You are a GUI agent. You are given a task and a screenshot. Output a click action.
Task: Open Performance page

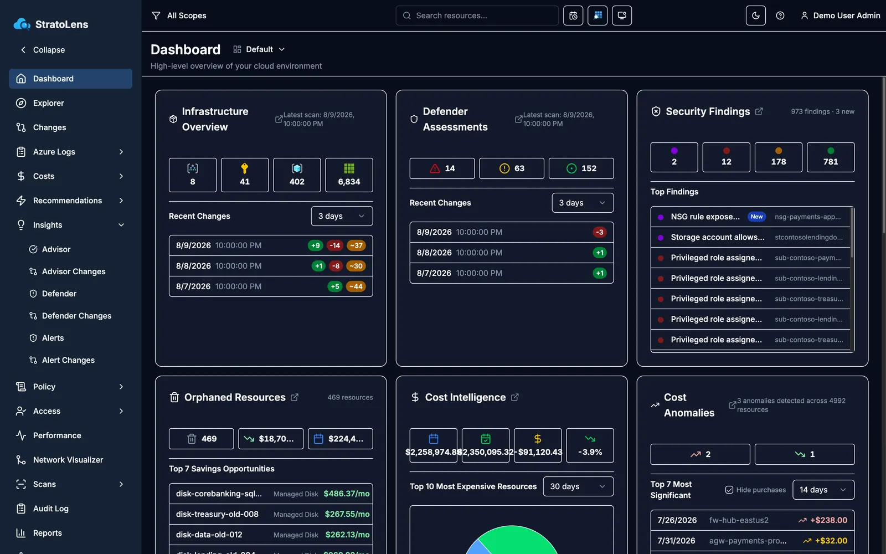(x=70, y=435)
